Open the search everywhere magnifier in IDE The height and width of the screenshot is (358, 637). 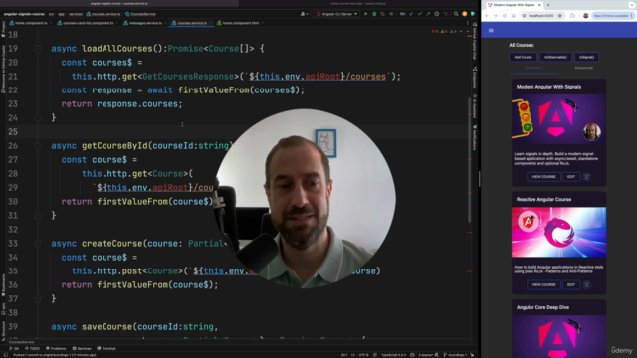pyautogui.click(x=456, y=14)
